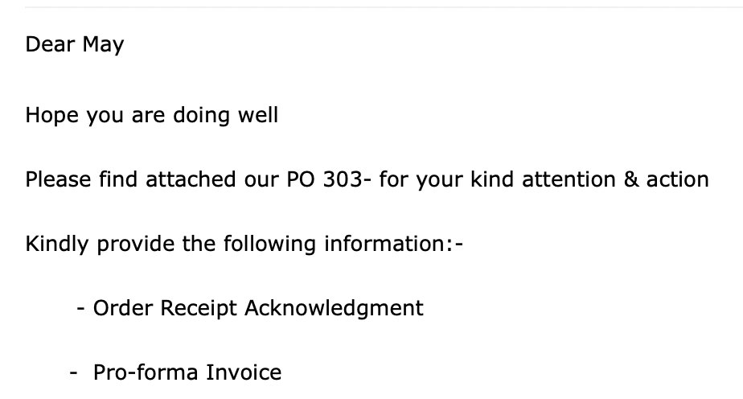Click the word "Kindly" in the request line
This screenshot has height=399, width=743.
click(x=57, y=245)
